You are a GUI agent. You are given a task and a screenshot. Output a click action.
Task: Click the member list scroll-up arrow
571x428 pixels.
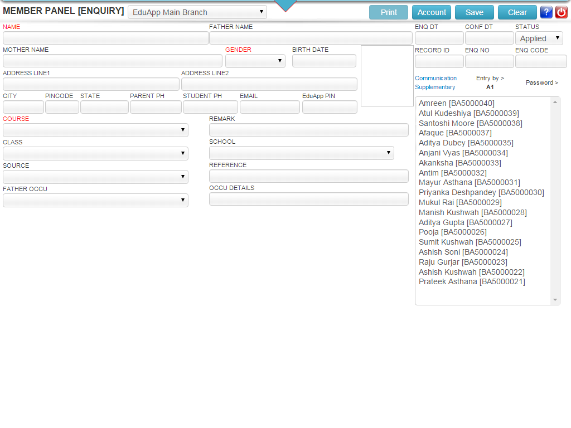[555, 103]
